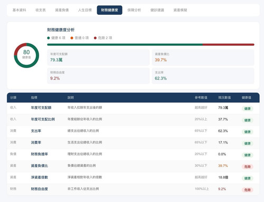Click the 指標 column header
Viewport: 264px width, 202px height.
click(34, 98)
